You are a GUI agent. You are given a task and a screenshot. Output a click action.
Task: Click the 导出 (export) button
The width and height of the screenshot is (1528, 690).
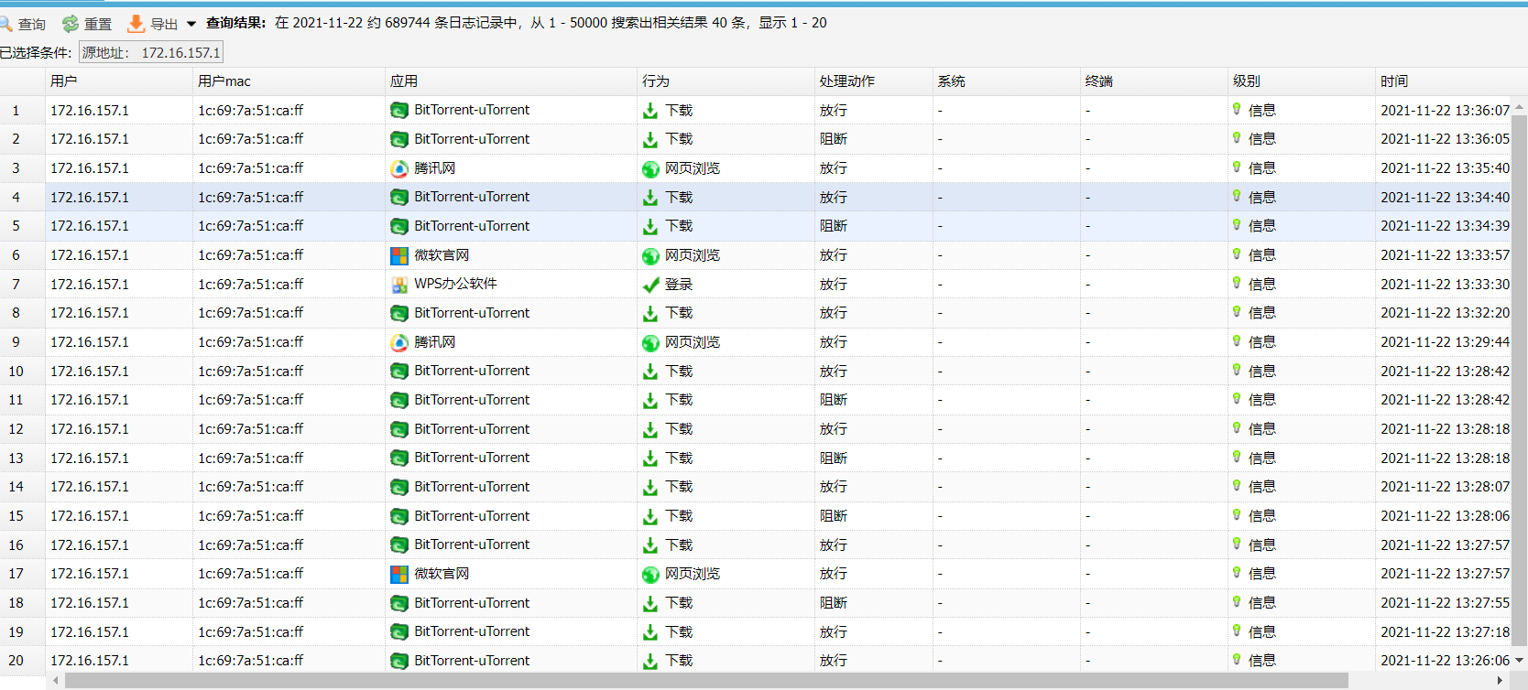(x=153, y=24)
